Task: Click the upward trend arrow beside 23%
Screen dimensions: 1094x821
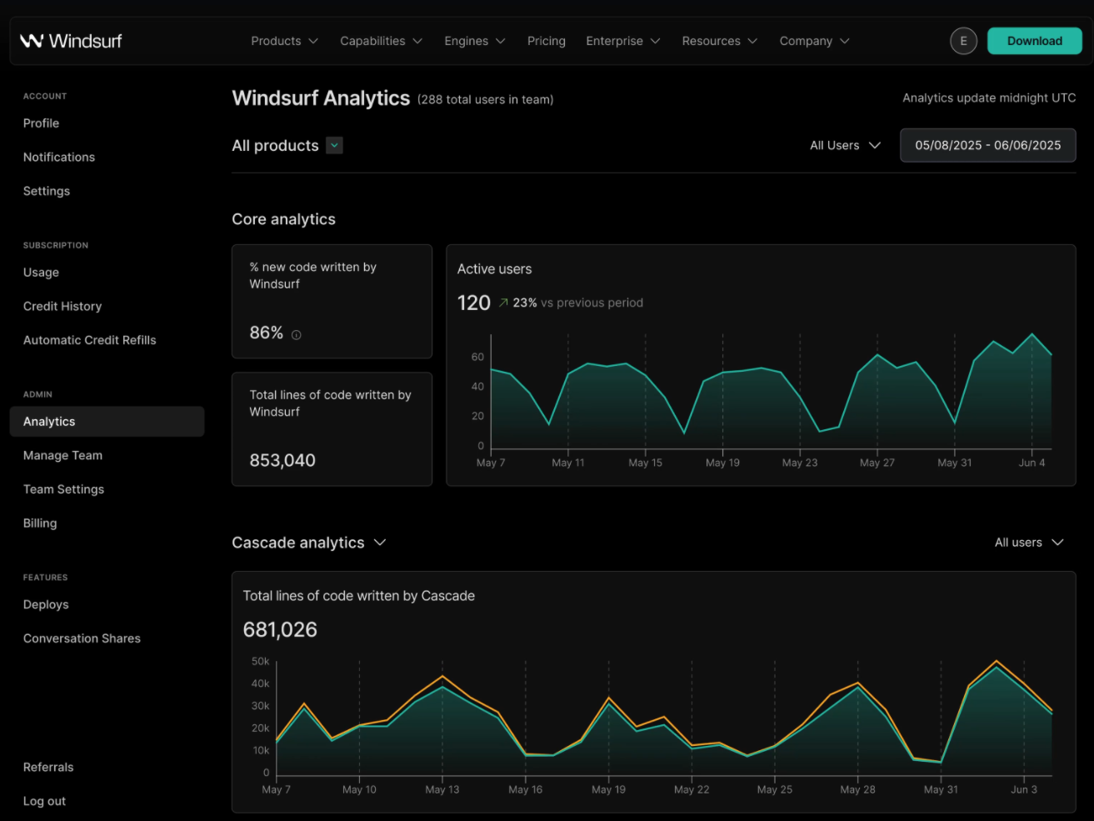Action: (x=503, y=303)
